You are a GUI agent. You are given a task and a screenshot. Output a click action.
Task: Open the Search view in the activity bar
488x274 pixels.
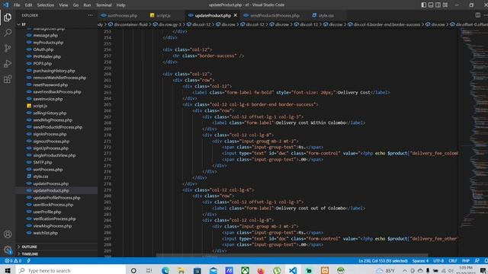point(8,33)
